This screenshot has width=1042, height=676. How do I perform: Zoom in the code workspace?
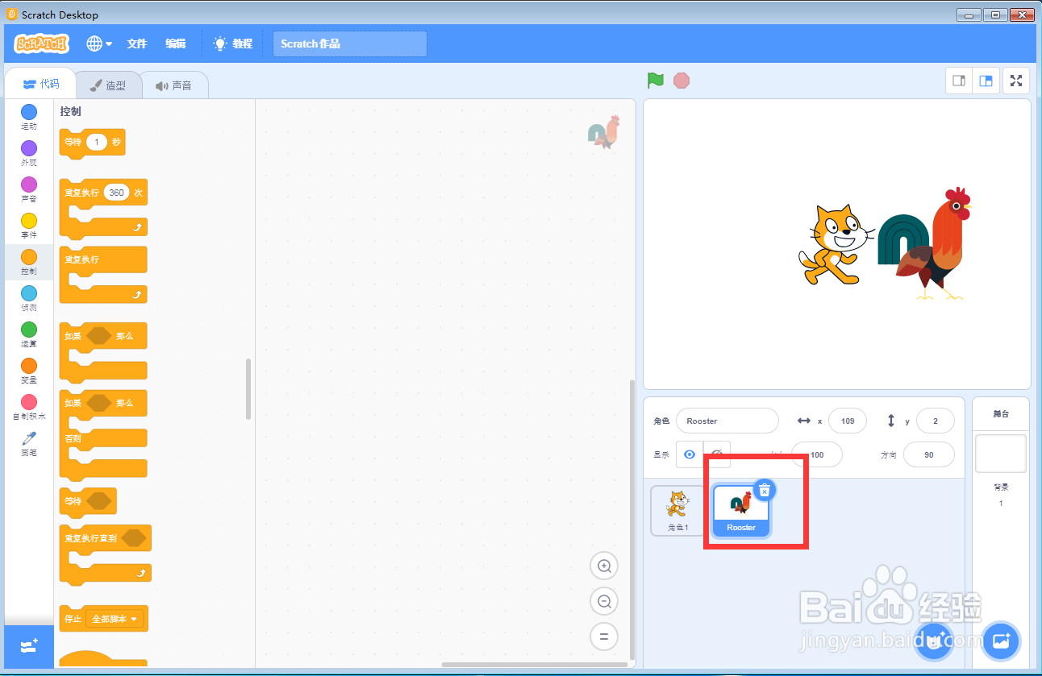pyautogui.click(x=604, y=566)
